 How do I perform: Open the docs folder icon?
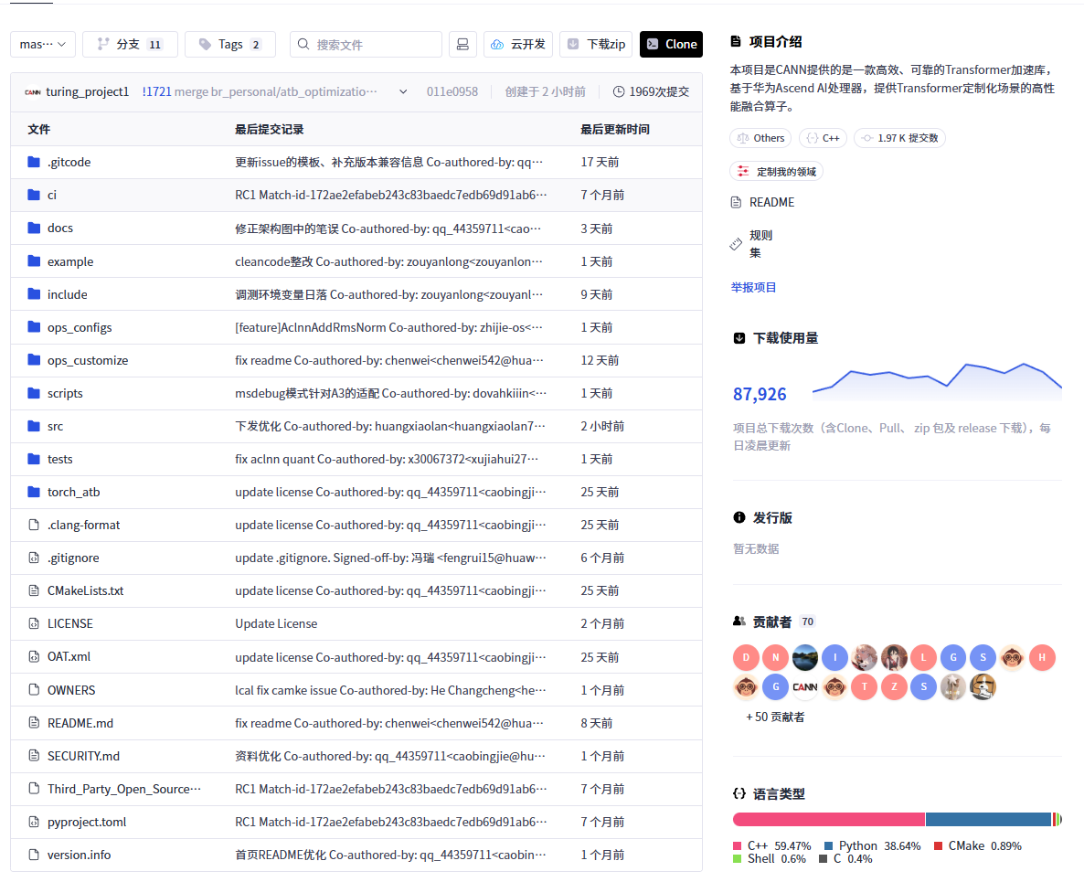[x=34, y=228]
